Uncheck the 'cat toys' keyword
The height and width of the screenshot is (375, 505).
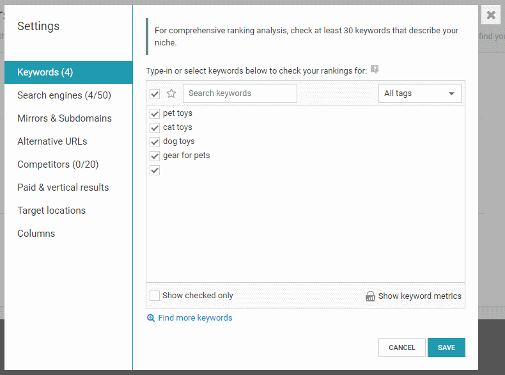coord(155,128)
